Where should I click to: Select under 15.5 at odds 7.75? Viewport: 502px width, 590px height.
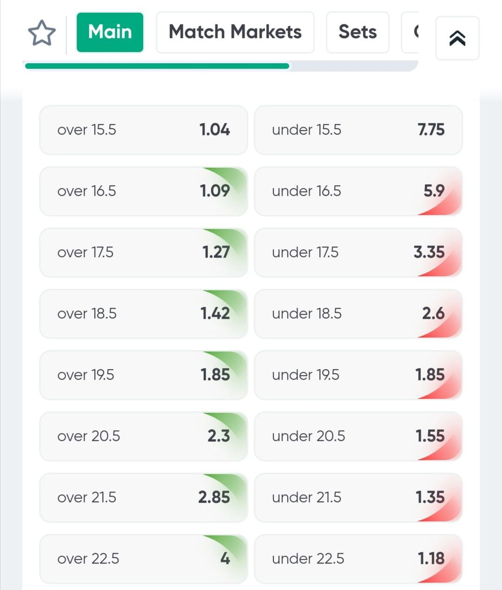(x=358, y=130)
